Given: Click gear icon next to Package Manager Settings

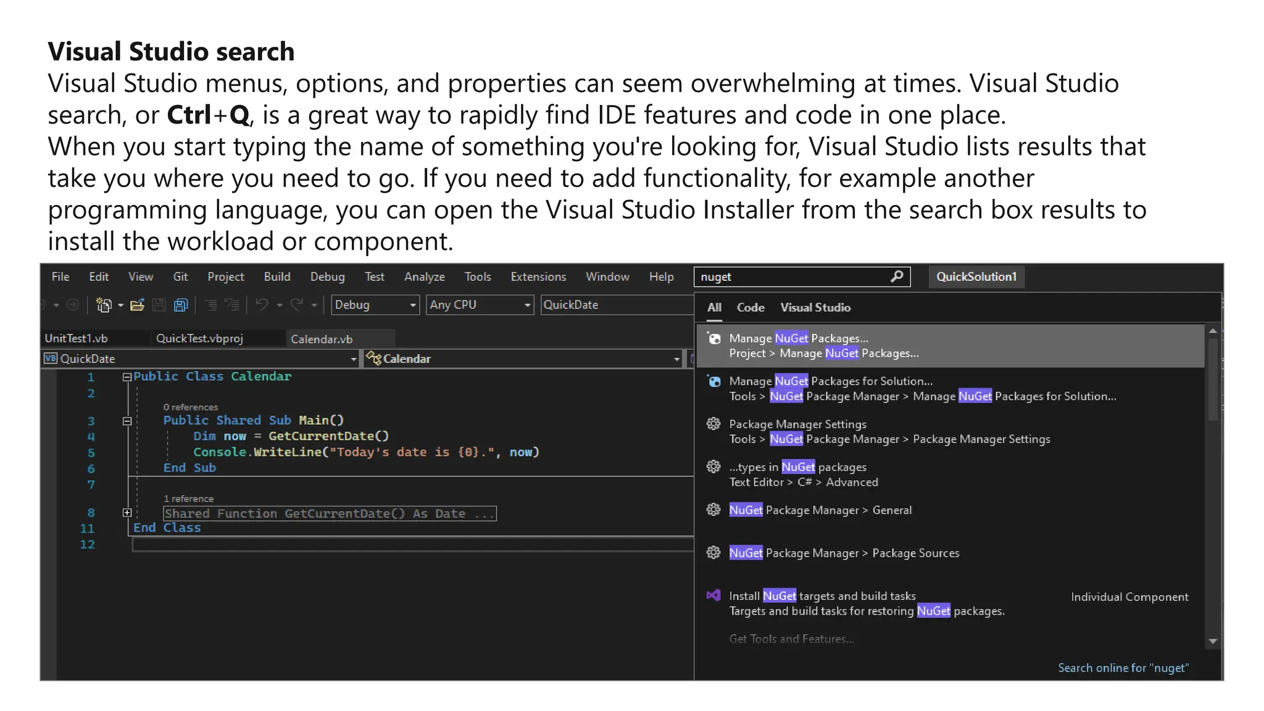Looking at the screenshot, I should click(713, 424).
